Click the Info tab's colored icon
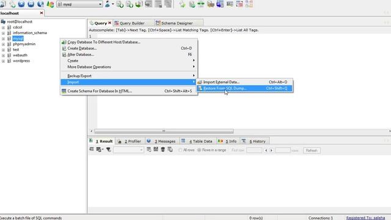Image resolution: width=391 pixels, height=220 pixels. click(x=220, y=141)
